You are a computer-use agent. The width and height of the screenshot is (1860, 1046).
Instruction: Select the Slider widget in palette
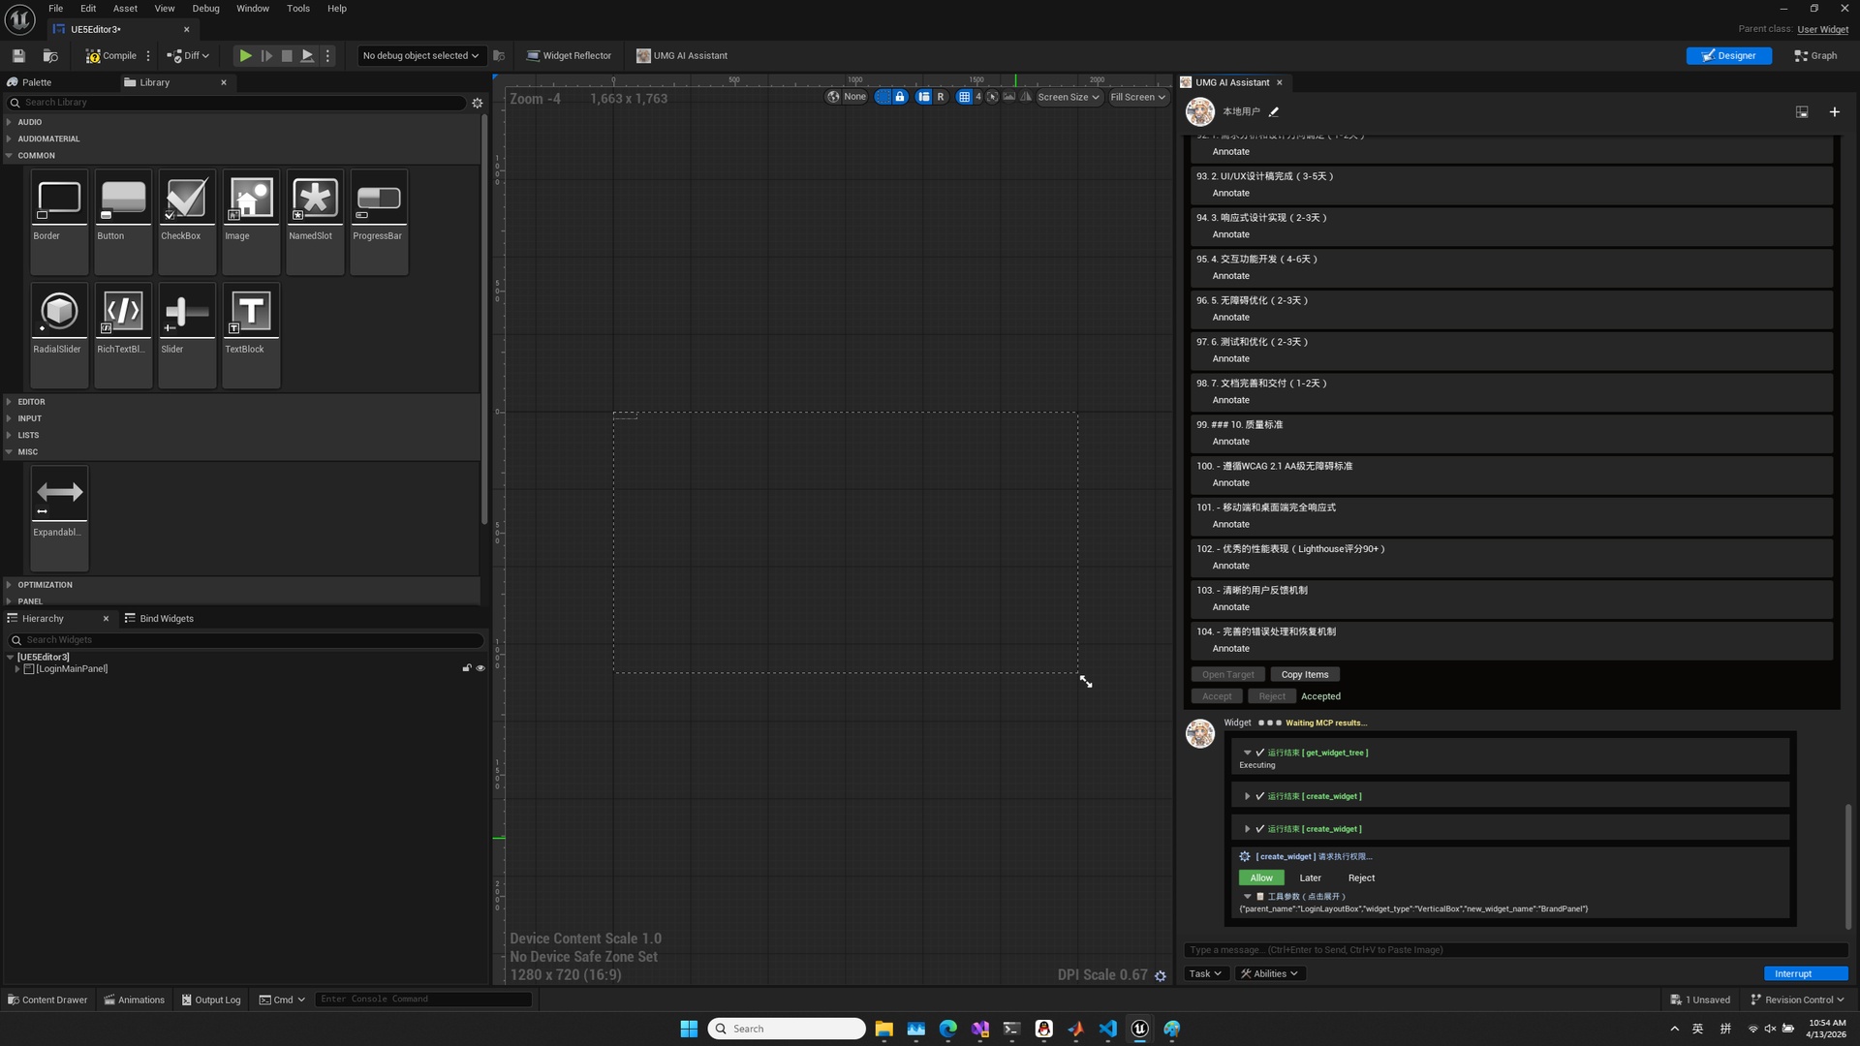tap(187, 335)
